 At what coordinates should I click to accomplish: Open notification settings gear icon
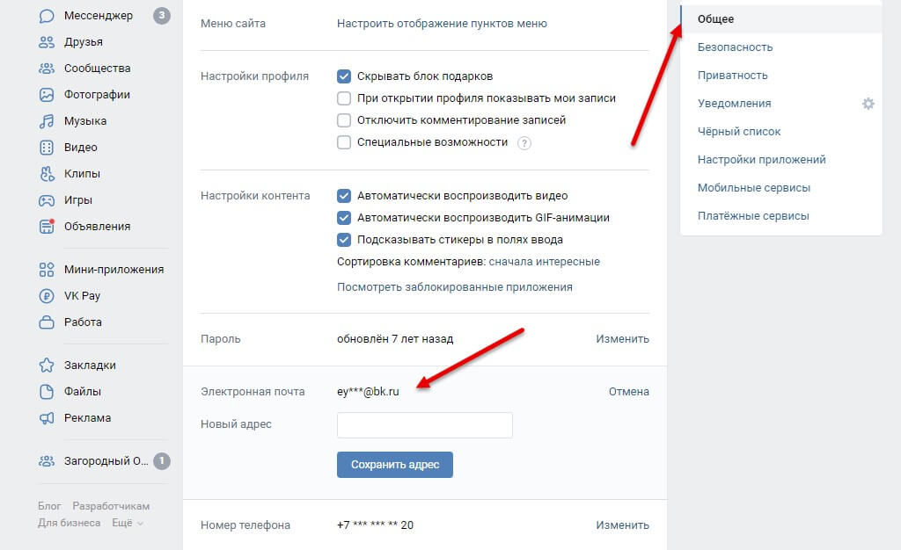[868, 104]
